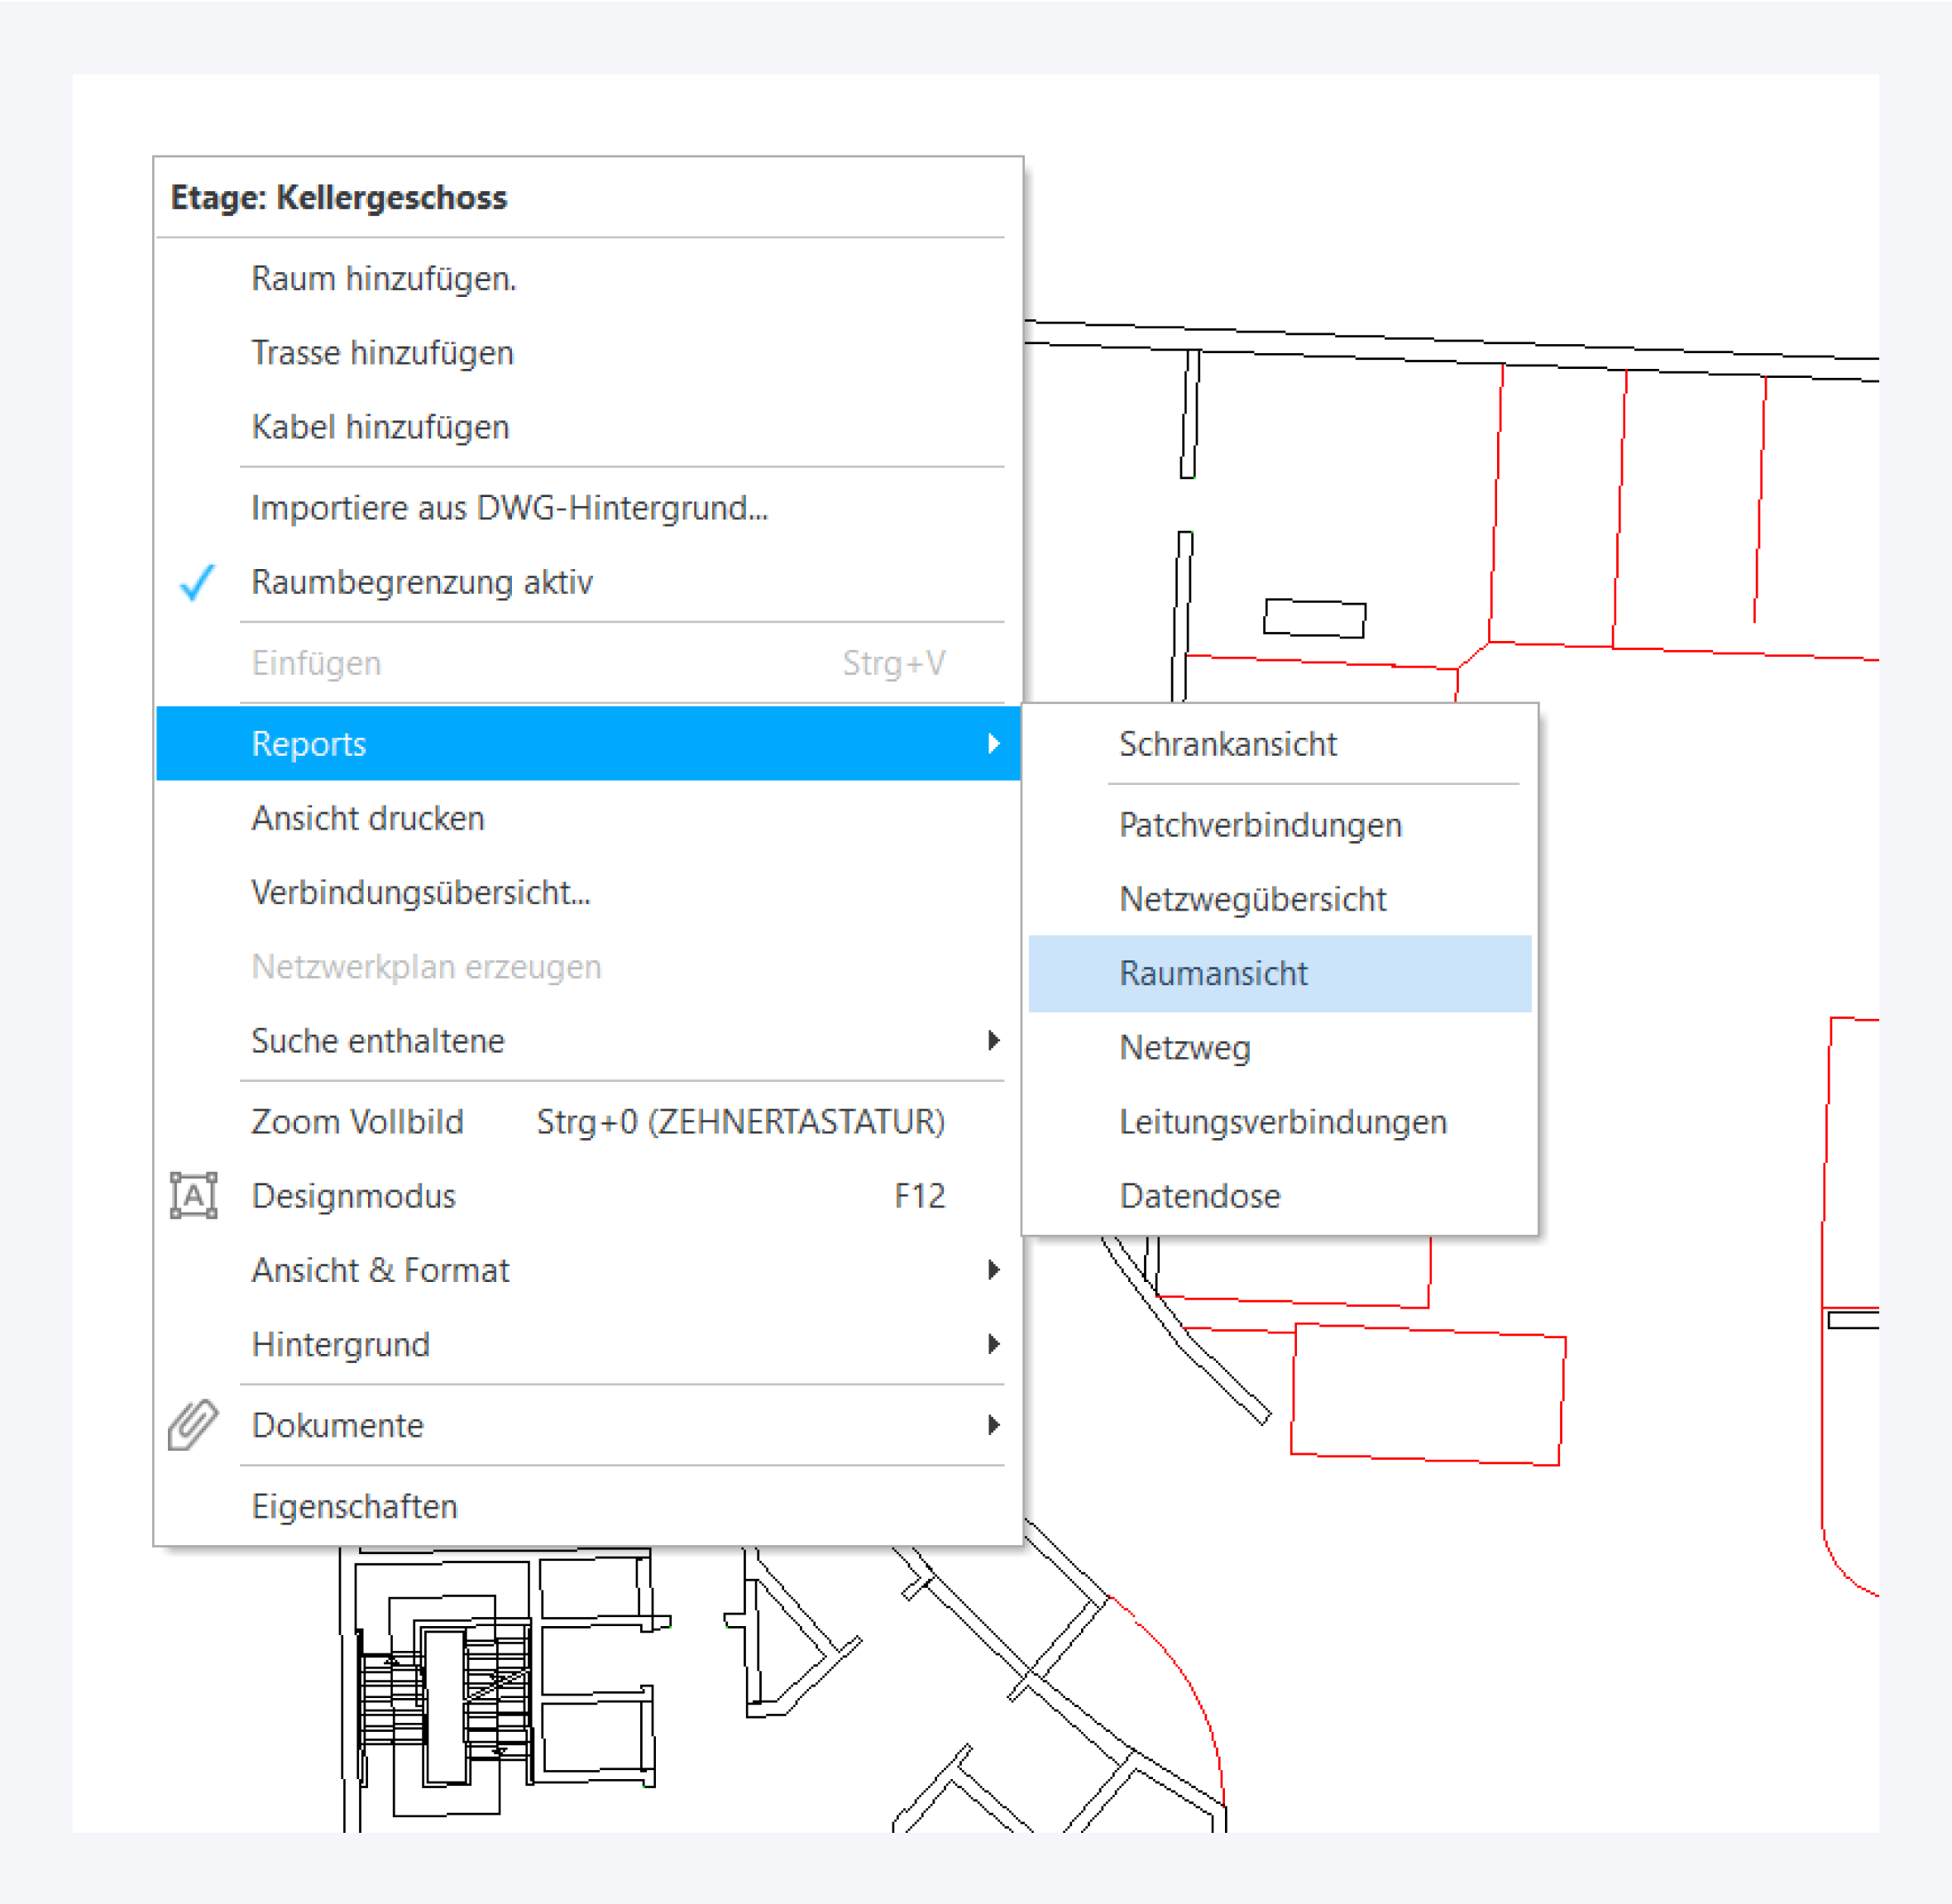Click Leitungsverbindungen report entry
Viewport: 1952px width, 1904px height.
pos(1282,1122)
